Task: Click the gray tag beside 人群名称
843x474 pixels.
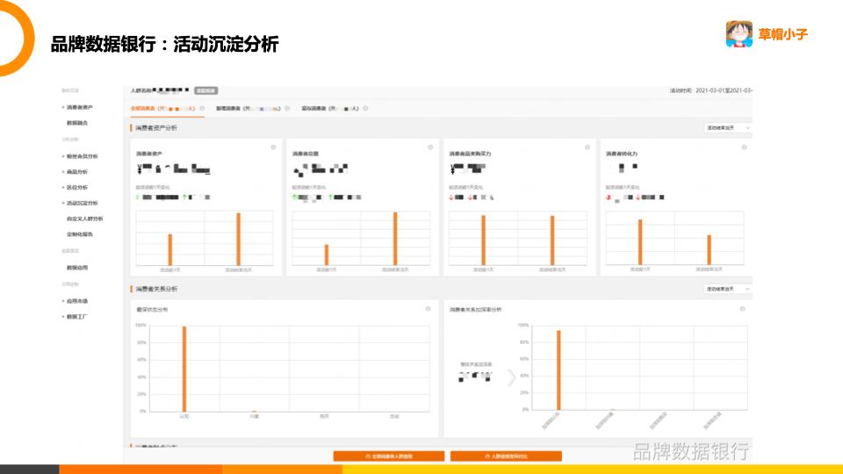Action: (205, 90)
